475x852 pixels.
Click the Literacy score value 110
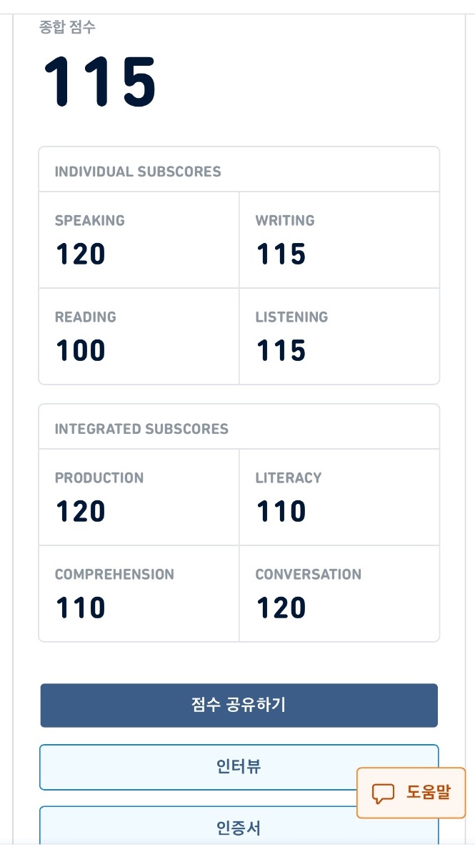[281, 511]
